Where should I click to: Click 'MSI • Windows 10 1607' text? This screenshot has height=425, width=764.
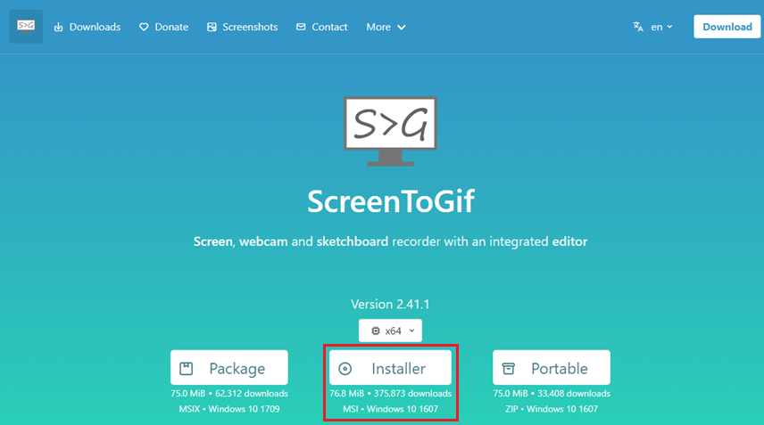(x=390, y=409)
